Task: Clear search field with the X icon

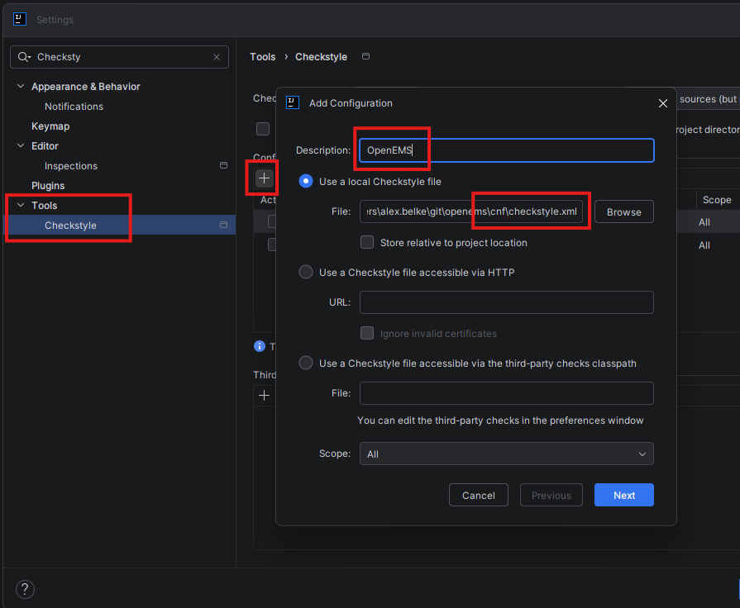Action: pos(217,57)
